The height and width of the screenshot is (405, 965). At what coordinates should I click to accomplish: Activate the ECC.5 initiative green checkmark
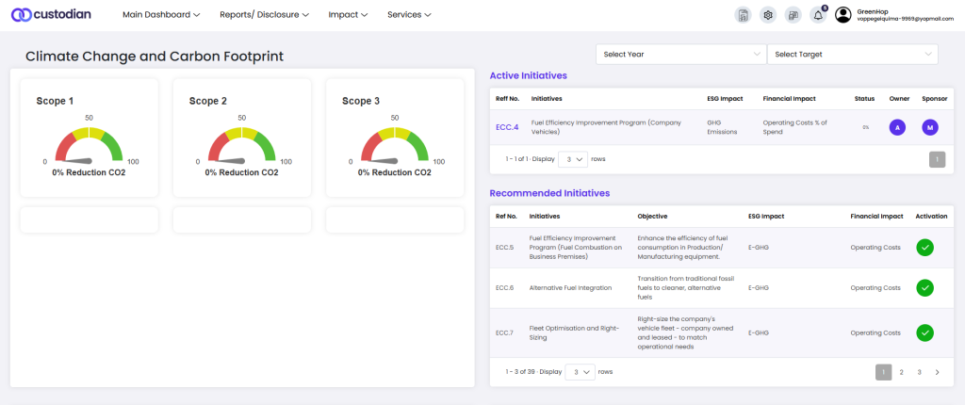(924, 248)
